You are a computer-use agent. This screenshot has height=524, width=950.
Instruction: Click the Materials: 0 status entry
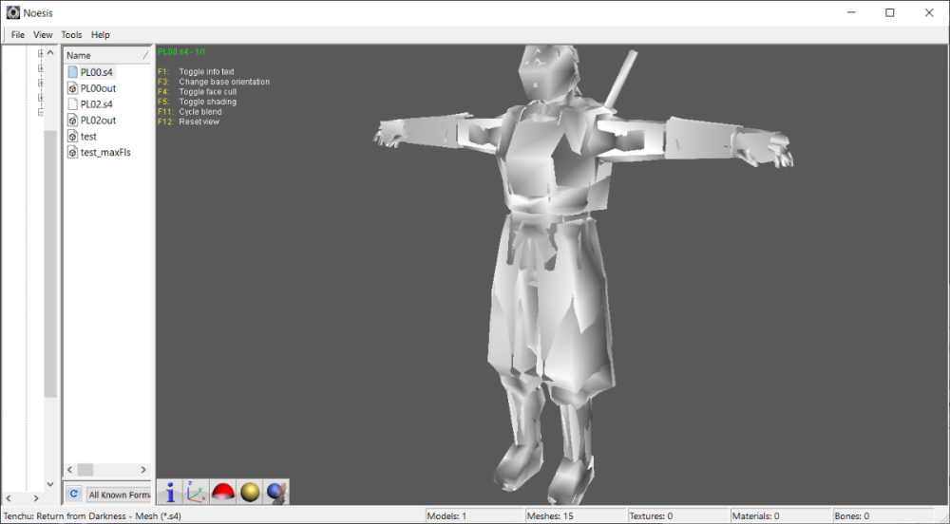point(755,516)
